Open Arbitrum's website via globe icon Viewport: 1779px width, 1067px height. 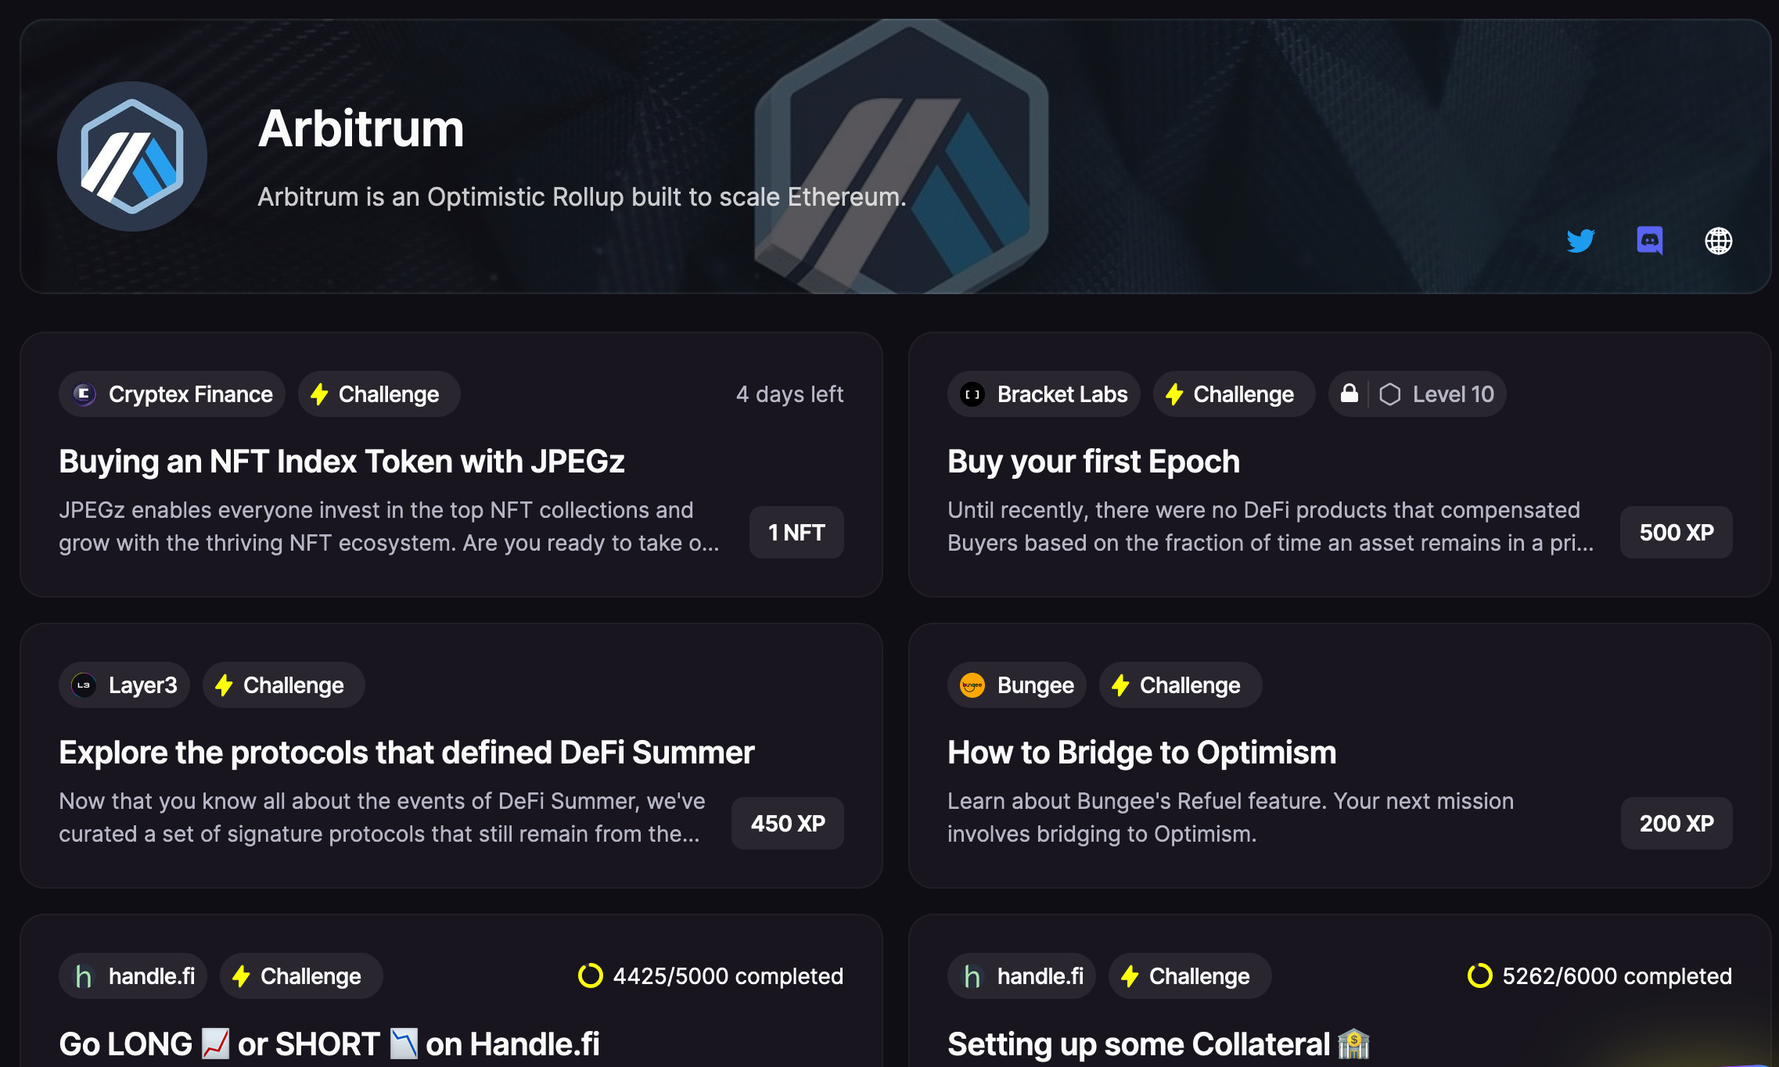click(x=1718, y=241)
